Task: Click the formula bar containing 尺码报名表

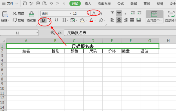Action: pyautogui.click(x=120, y=33)
